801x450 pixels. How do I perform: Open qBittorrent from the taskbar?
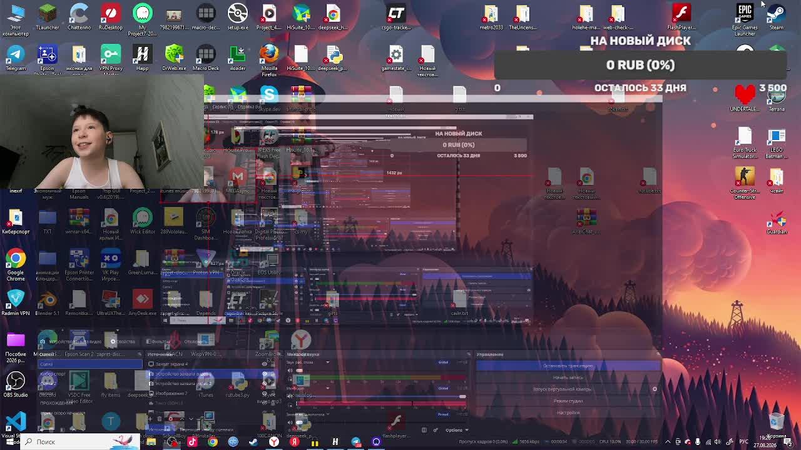click(233, 442)
